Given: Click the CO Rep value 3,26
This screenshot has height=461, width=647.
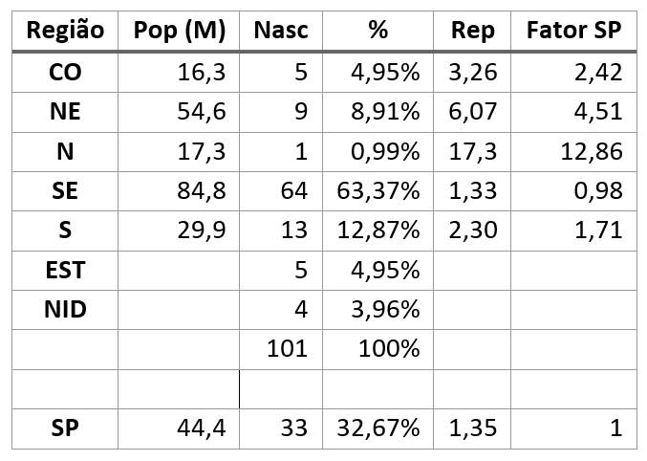Looking at the screenshot, I should point(472,73).
